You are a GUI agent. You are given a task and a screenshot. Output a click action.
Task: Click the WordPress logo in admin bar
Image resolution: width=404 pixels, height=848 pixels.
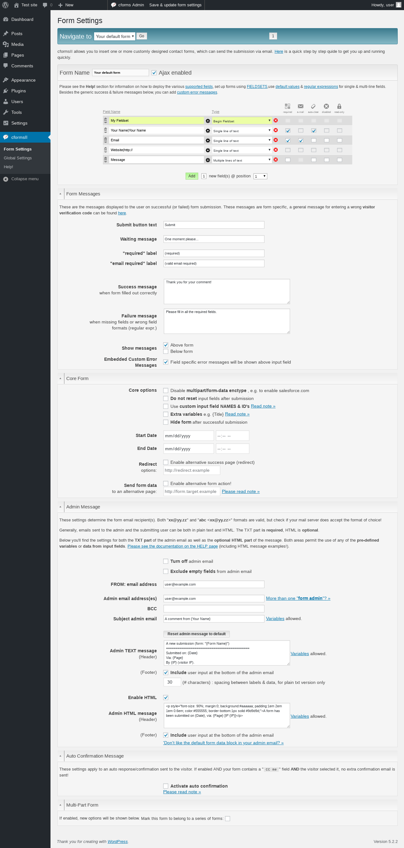5,5
